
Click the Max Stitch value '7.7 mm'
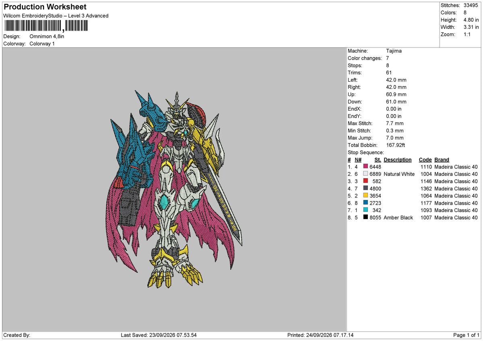click(394, 123)
